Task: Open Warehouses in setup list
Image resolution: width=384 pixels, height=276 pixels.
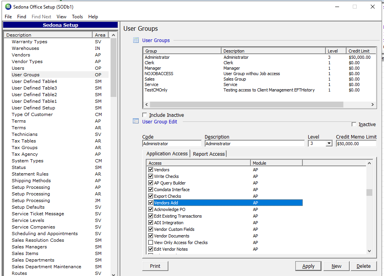Action: pos(25,48)
